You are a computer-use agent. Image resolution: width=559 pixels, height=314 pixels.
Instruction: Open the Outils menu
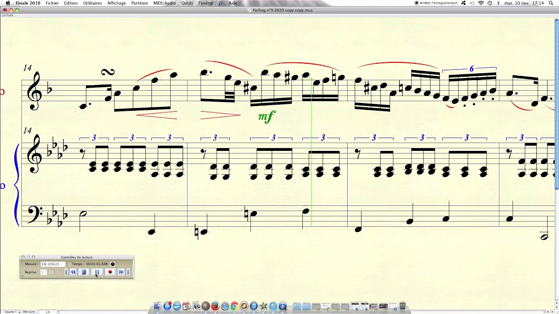(187, 3)
